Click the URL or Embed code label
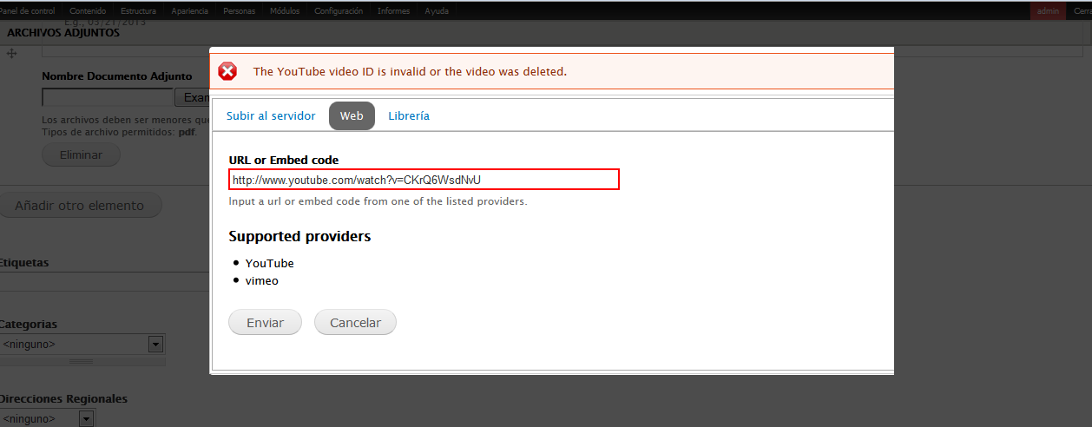This screenshot has width=1092, height=427. point(284,160)
